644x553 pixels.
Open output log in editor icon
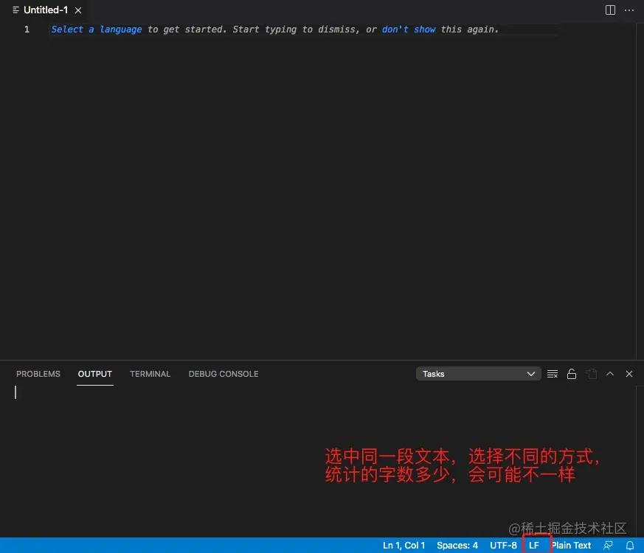(591, 374)
